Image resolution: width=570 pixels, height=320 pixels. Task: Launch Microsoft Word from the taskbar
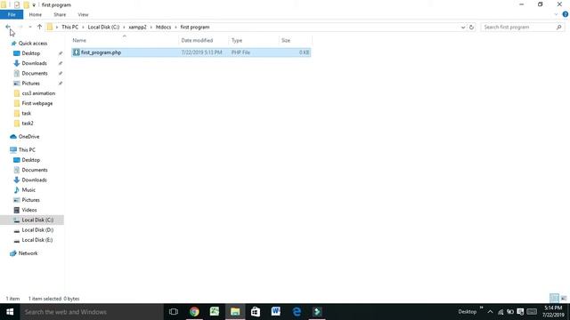tap(276, 312)
